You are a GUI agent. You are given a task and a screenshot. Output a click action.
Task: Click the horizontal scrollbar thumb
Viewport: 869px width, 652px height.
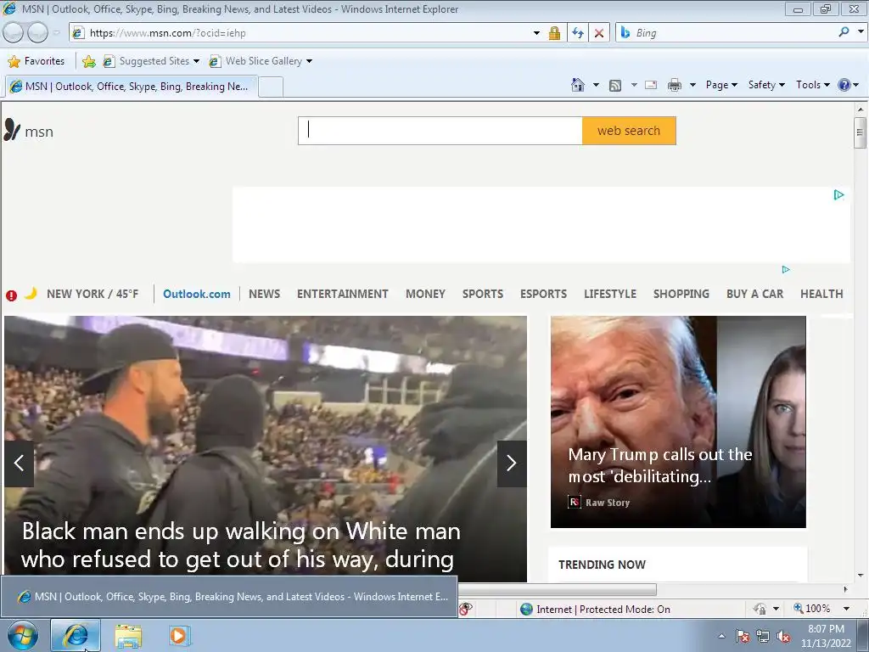click(557, 589)
